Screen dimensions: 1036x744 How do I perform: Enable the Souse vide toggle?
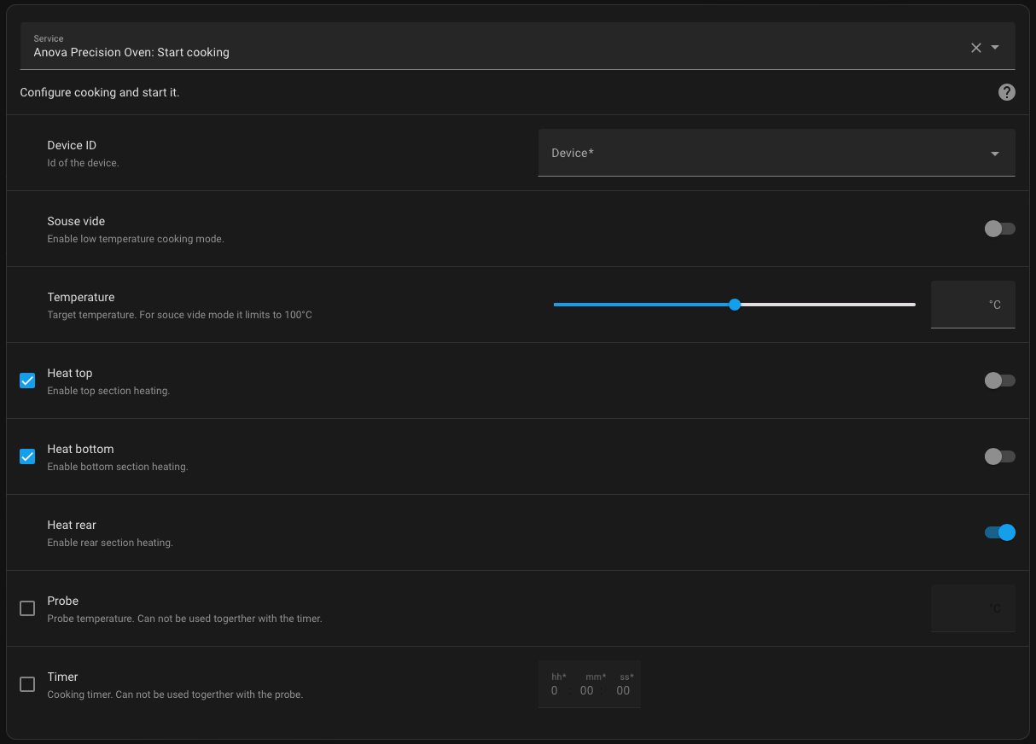999,229
